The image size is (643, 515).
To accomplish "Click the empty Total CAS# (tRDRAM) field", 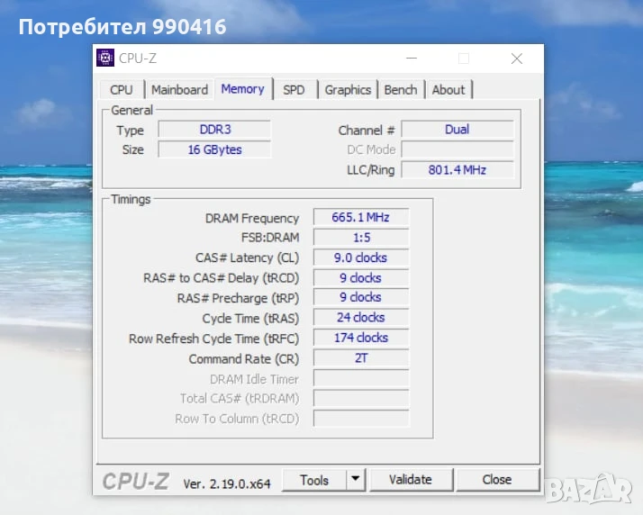I will [x=361, y=398].
